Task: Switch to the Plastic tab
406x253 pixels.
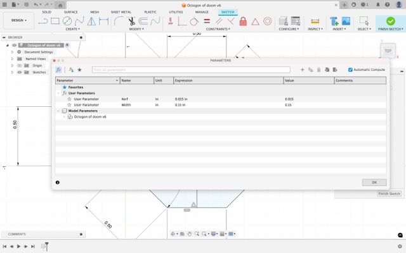Action: coord(150,12)
